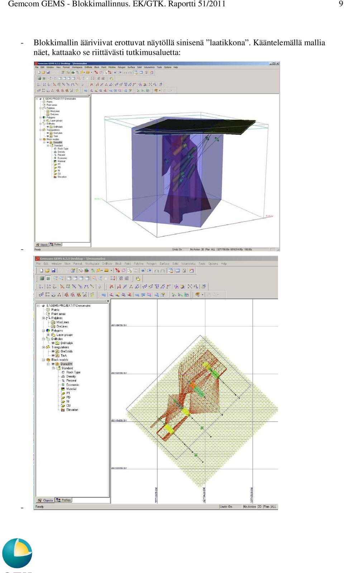Select OreLines in the plan-view project tree
The width and height of the screenshot is (344, 573).
point(62,326)
